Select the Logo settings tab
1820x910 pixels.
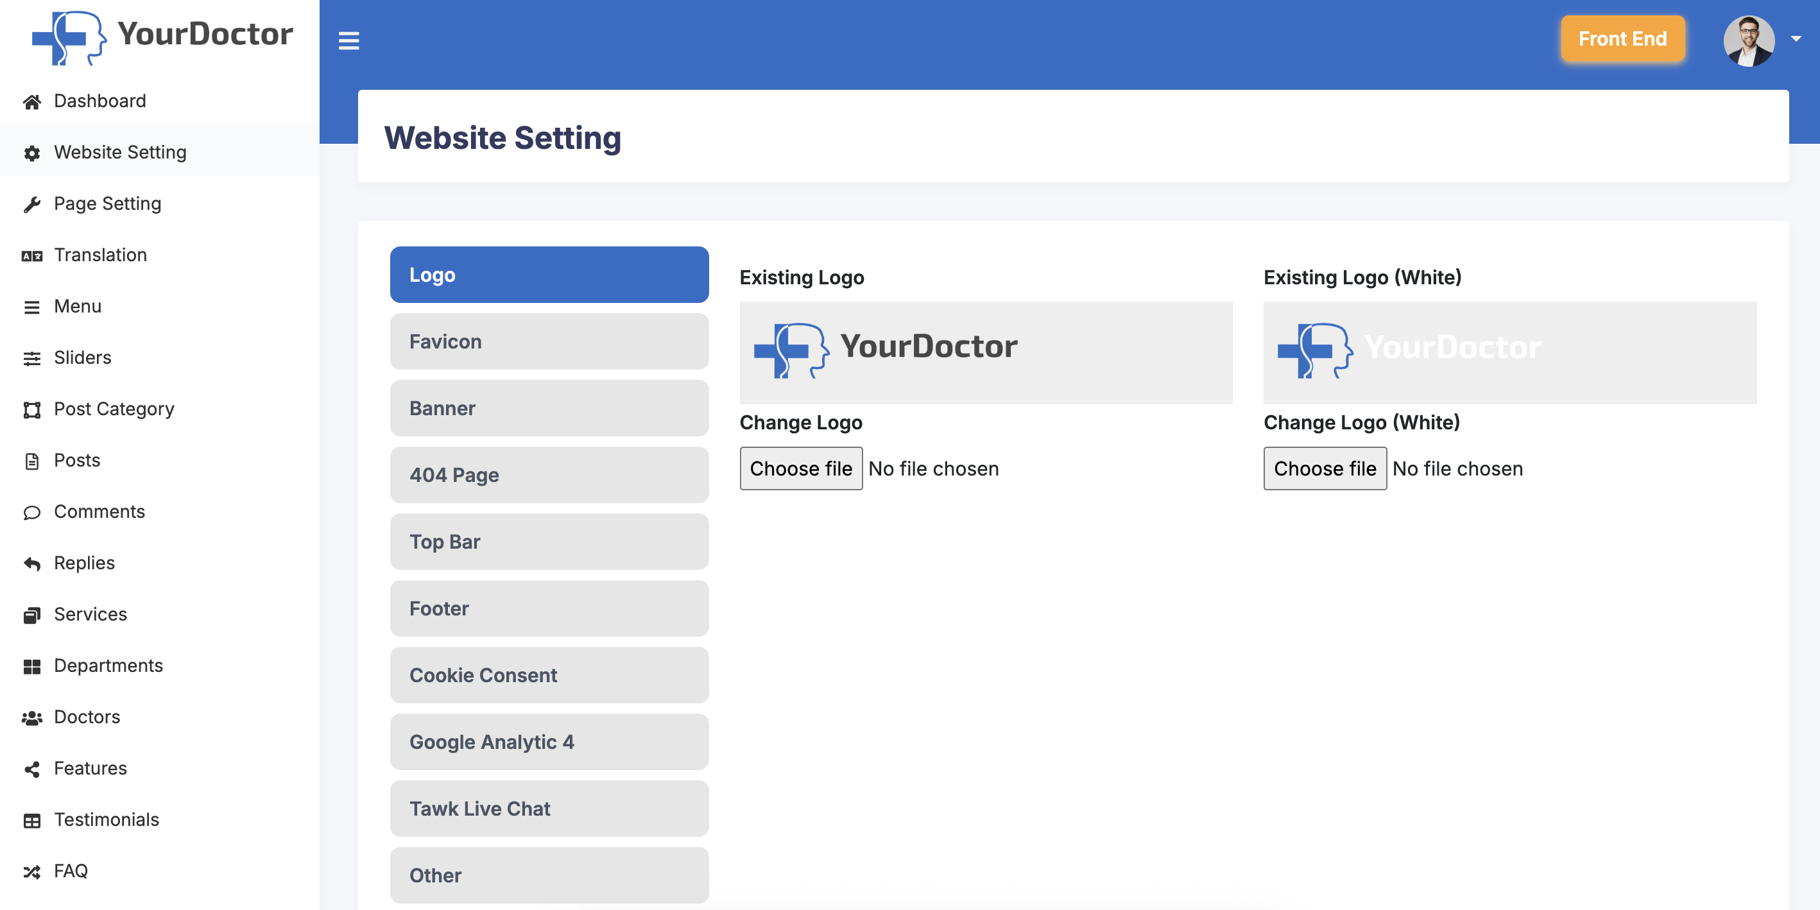549,275
